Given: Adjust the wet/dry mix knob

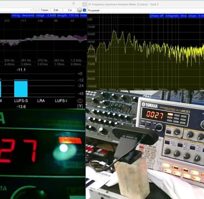Looking at the screenshot, I should coord(79,10).
